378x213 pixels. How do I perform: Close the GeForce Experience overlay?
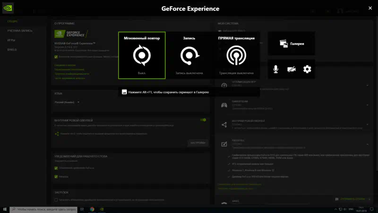tap(370, 8)
